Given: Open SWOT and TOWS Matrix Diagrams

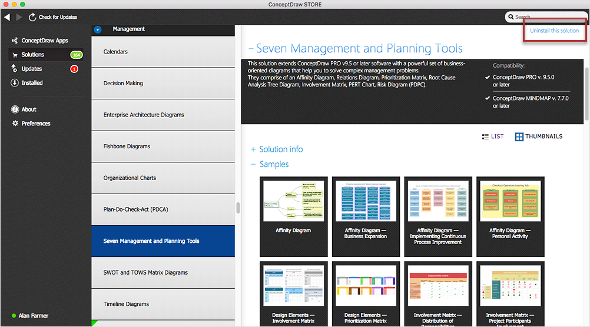Looking at the screenshot, I should (163, 273).
